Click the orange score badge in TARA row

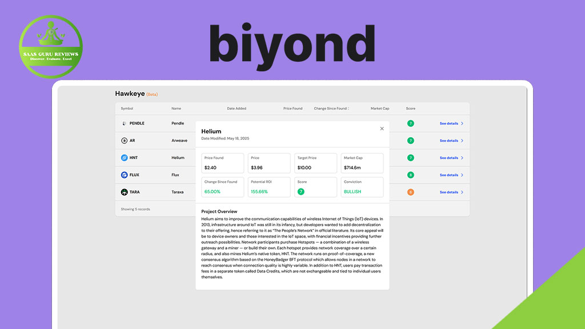(410, 192)
